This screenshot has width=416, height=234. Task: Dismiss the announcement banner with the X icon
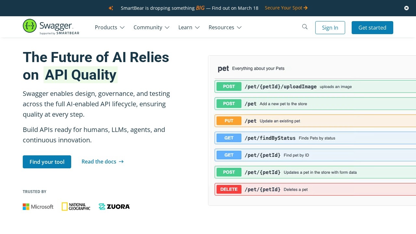click(x=406, y=8)
